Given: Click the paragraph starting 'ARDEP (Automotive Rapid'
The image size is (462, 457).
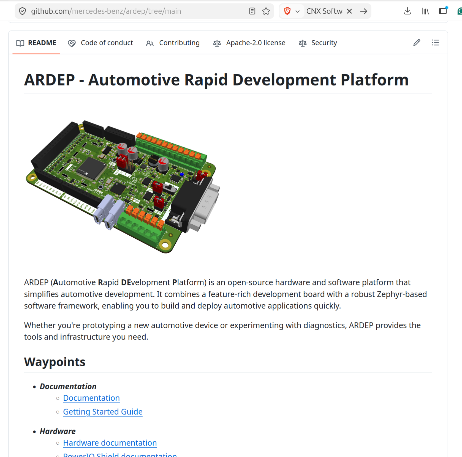Looking at the screenshot, I should pyautogui.click(x=226, y=294).
